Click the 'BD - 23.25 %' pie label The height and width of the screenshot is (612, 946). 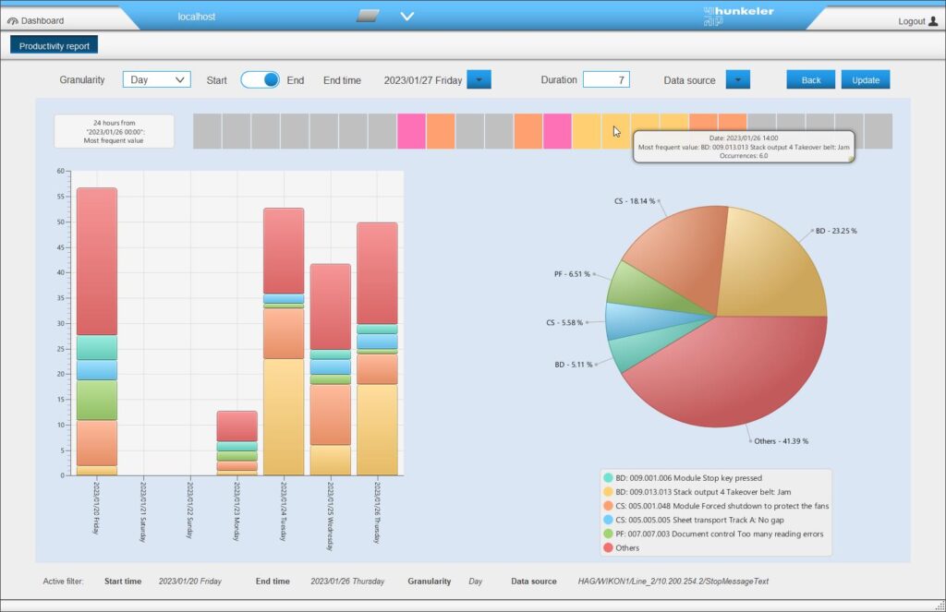(x=836, y=231)
